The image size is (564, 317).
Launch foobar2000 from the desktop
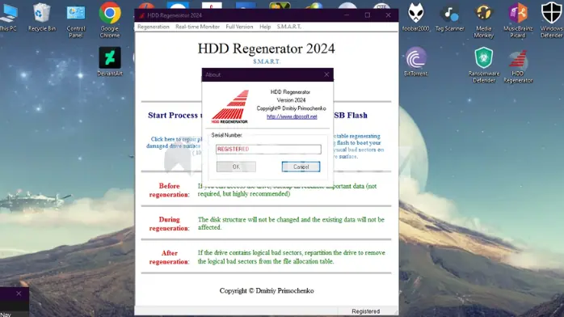(x=415, y=17)
